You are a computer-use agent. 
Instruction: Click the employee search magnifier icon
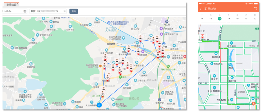coord(64,11)
